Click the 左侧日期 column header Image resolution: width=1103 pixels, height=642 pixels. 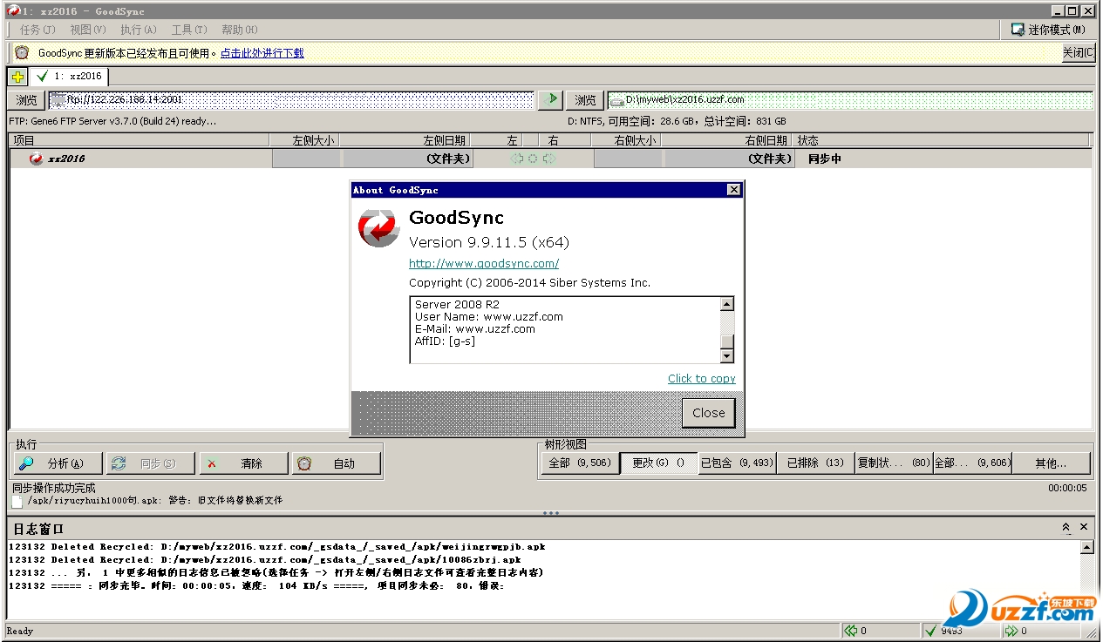(x=405, y=139)
